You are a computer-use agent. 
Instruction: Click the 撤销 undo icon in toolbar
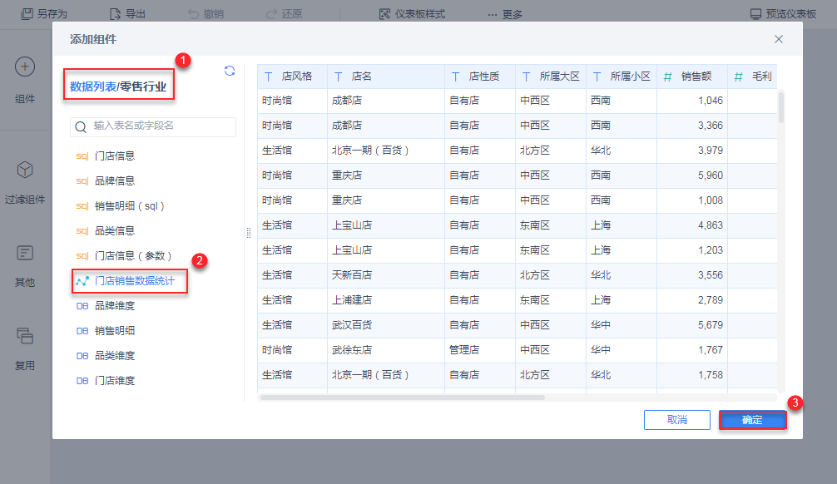point(193,14)
